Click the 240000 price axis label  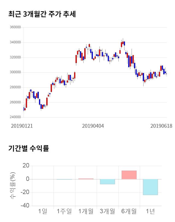[x=15, y=117]
